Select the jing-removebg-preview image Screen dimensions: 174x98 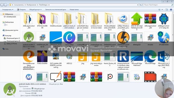96,59
